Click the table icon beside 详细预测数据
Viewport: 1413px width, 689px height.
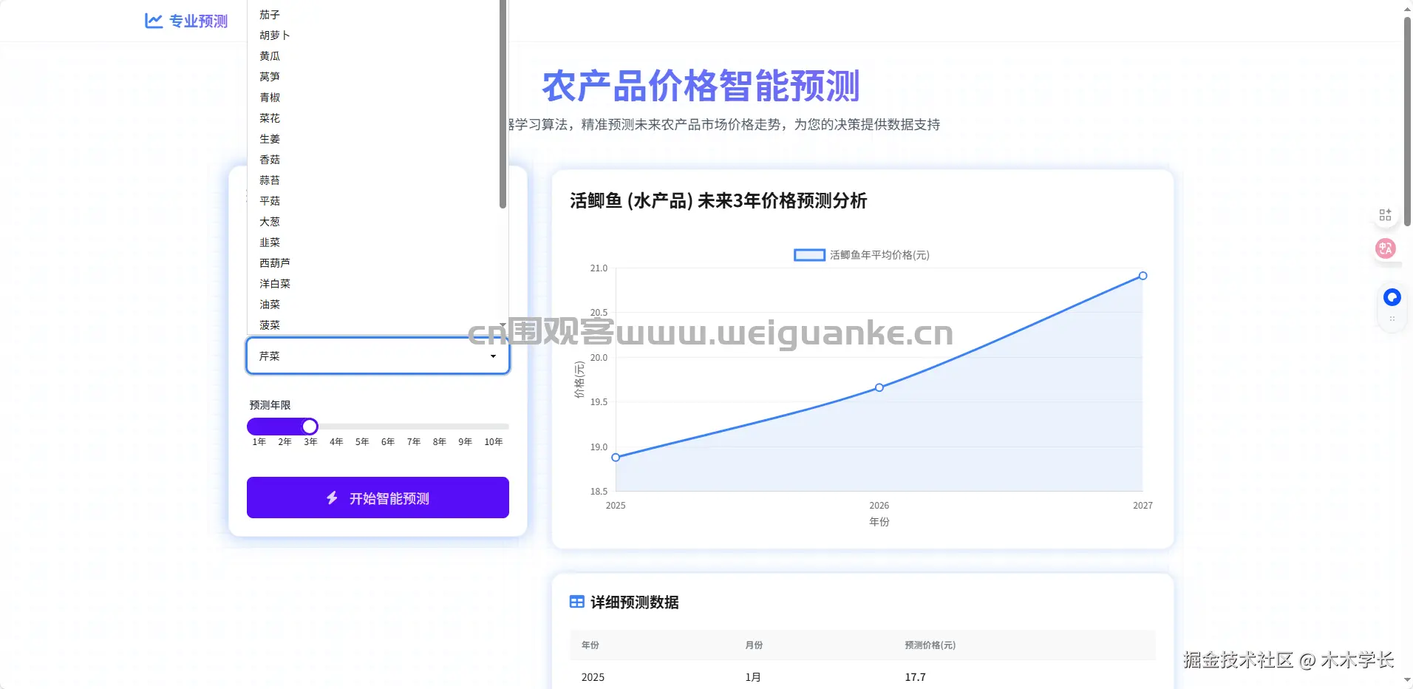576,601
